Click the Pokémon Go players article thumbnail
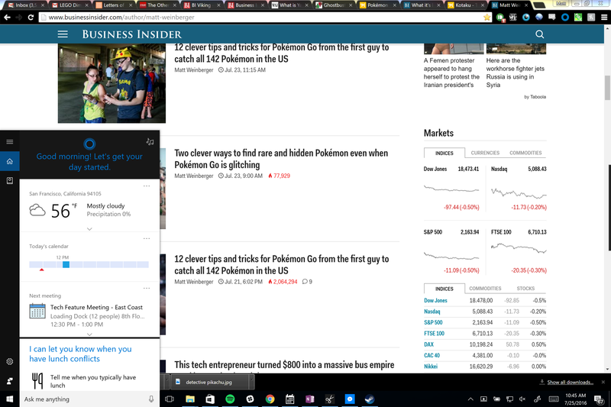The image size is (611, 407). point(112,83)
